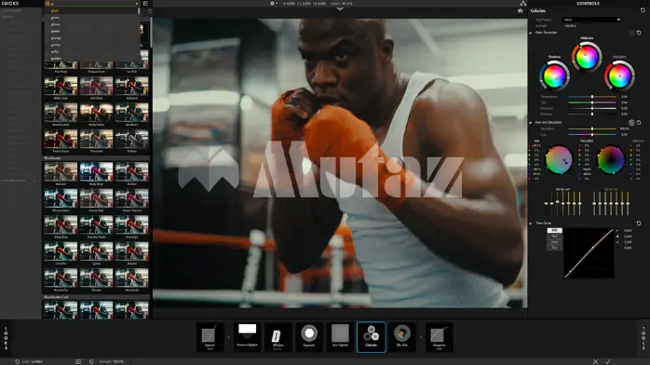Click the Blockbuster category header
The height and width of the screenshot is (365, 650).
click(x=96, y=158)
